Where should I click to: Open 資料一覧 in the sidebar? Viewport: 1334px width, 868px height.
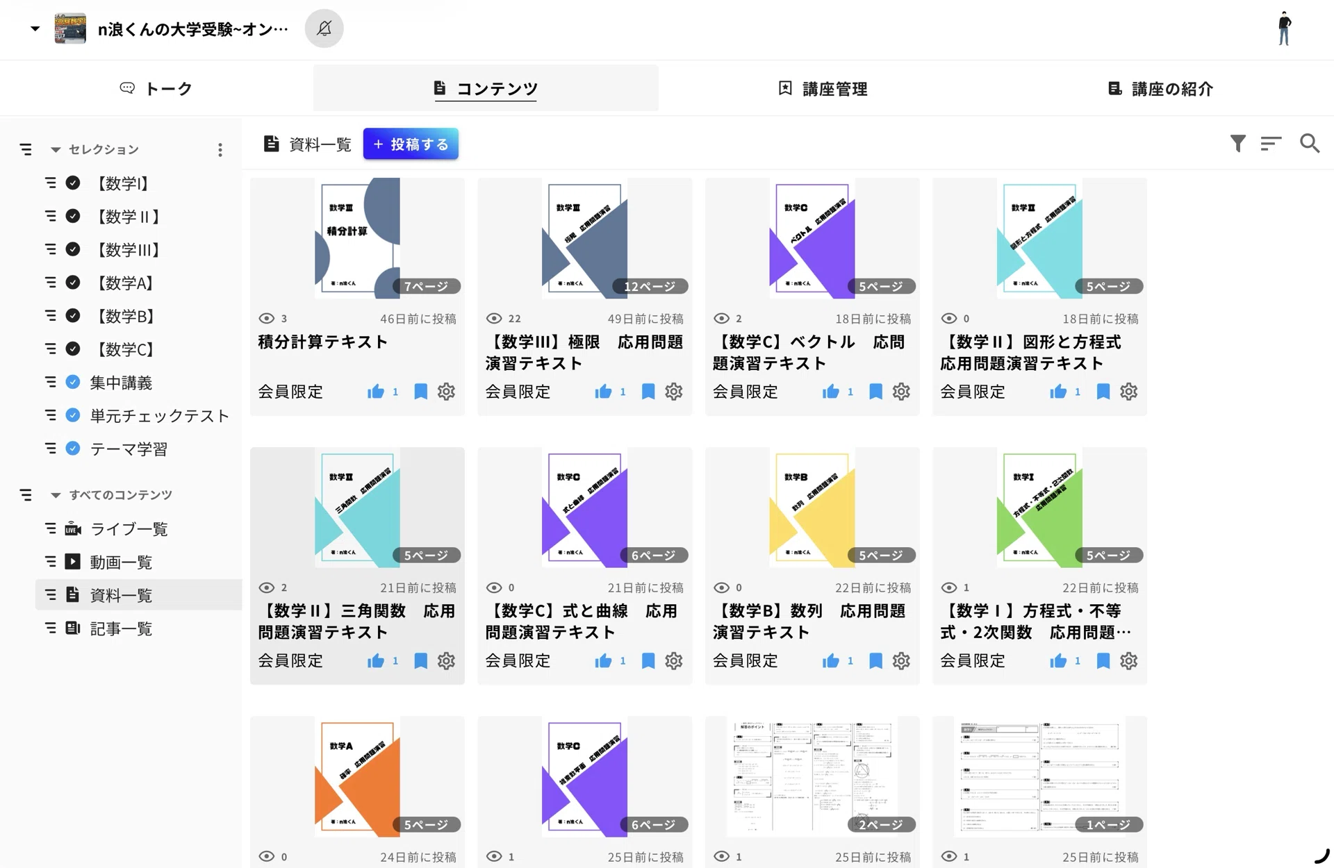(138, 595)
